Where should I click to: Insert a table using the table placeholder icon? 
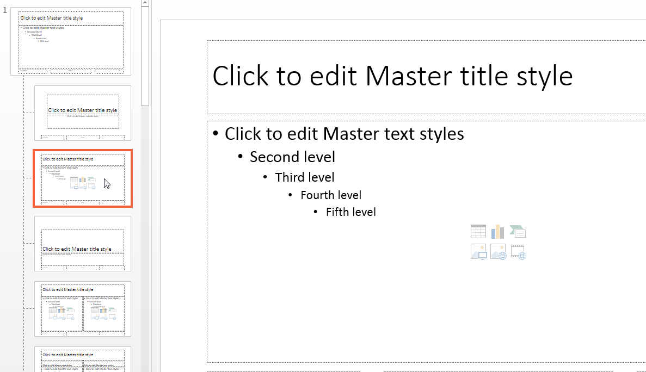[x=478, y=231]
